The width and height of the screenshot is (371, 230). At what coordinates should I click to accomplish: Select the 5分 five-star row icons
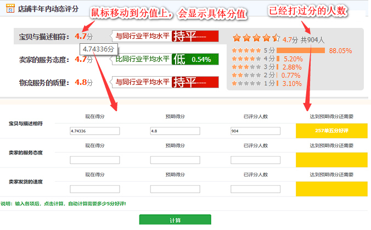click(x=247, y=50)
